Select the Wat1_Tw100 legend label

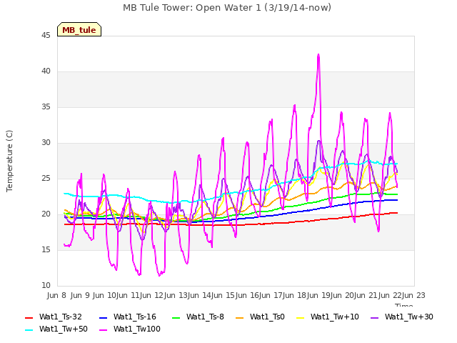(x=137, y=329)
